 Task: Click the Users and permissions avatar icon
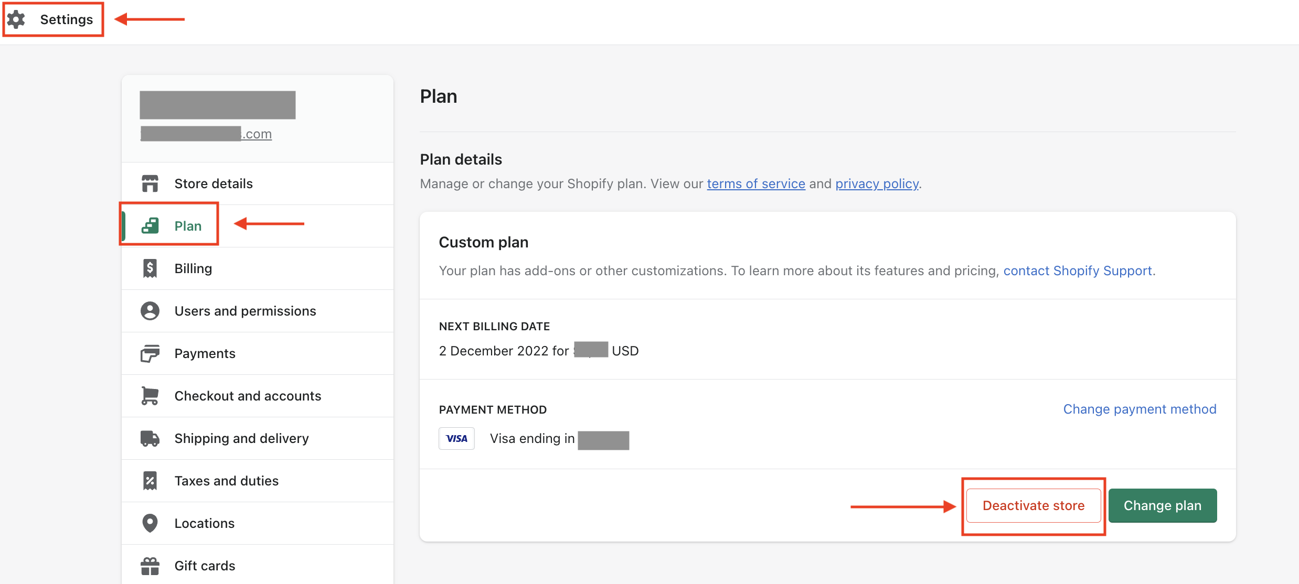pyautogui.click(x=150, y=311)
